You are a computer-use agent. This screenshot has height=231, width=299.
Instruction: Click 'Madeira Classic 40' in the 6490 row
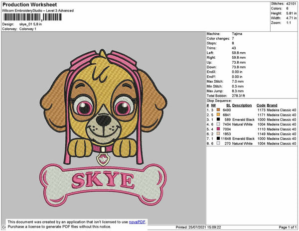[x=282, y=110]
